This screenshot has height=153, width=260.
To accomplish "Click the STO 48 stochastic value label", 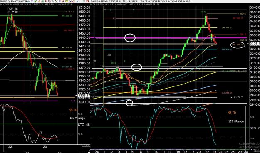I will (x=84, y=125).
